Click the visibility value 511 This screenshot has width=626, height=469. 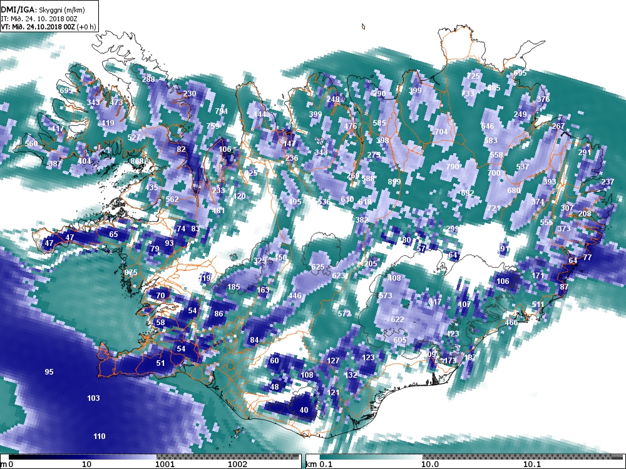(538, 305)
